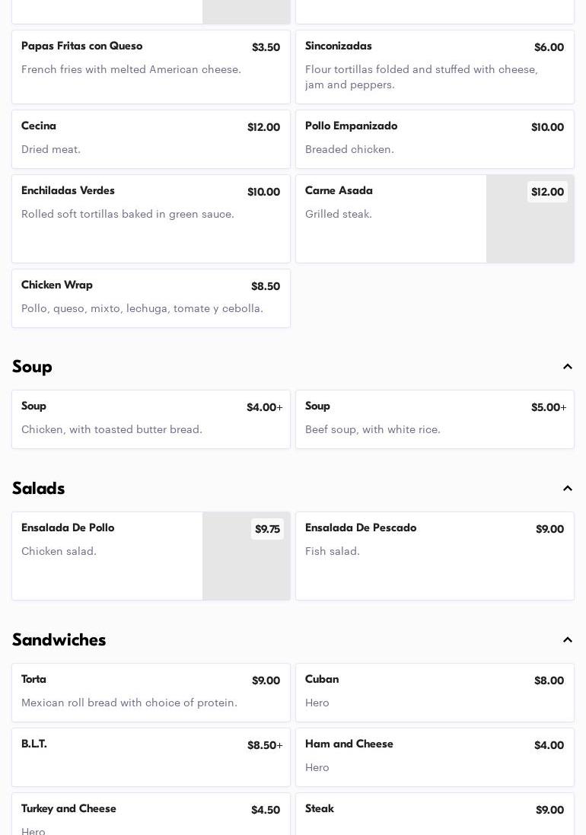Choose the Torta sandwich
The image size is (586, 835).
[151, 693]
